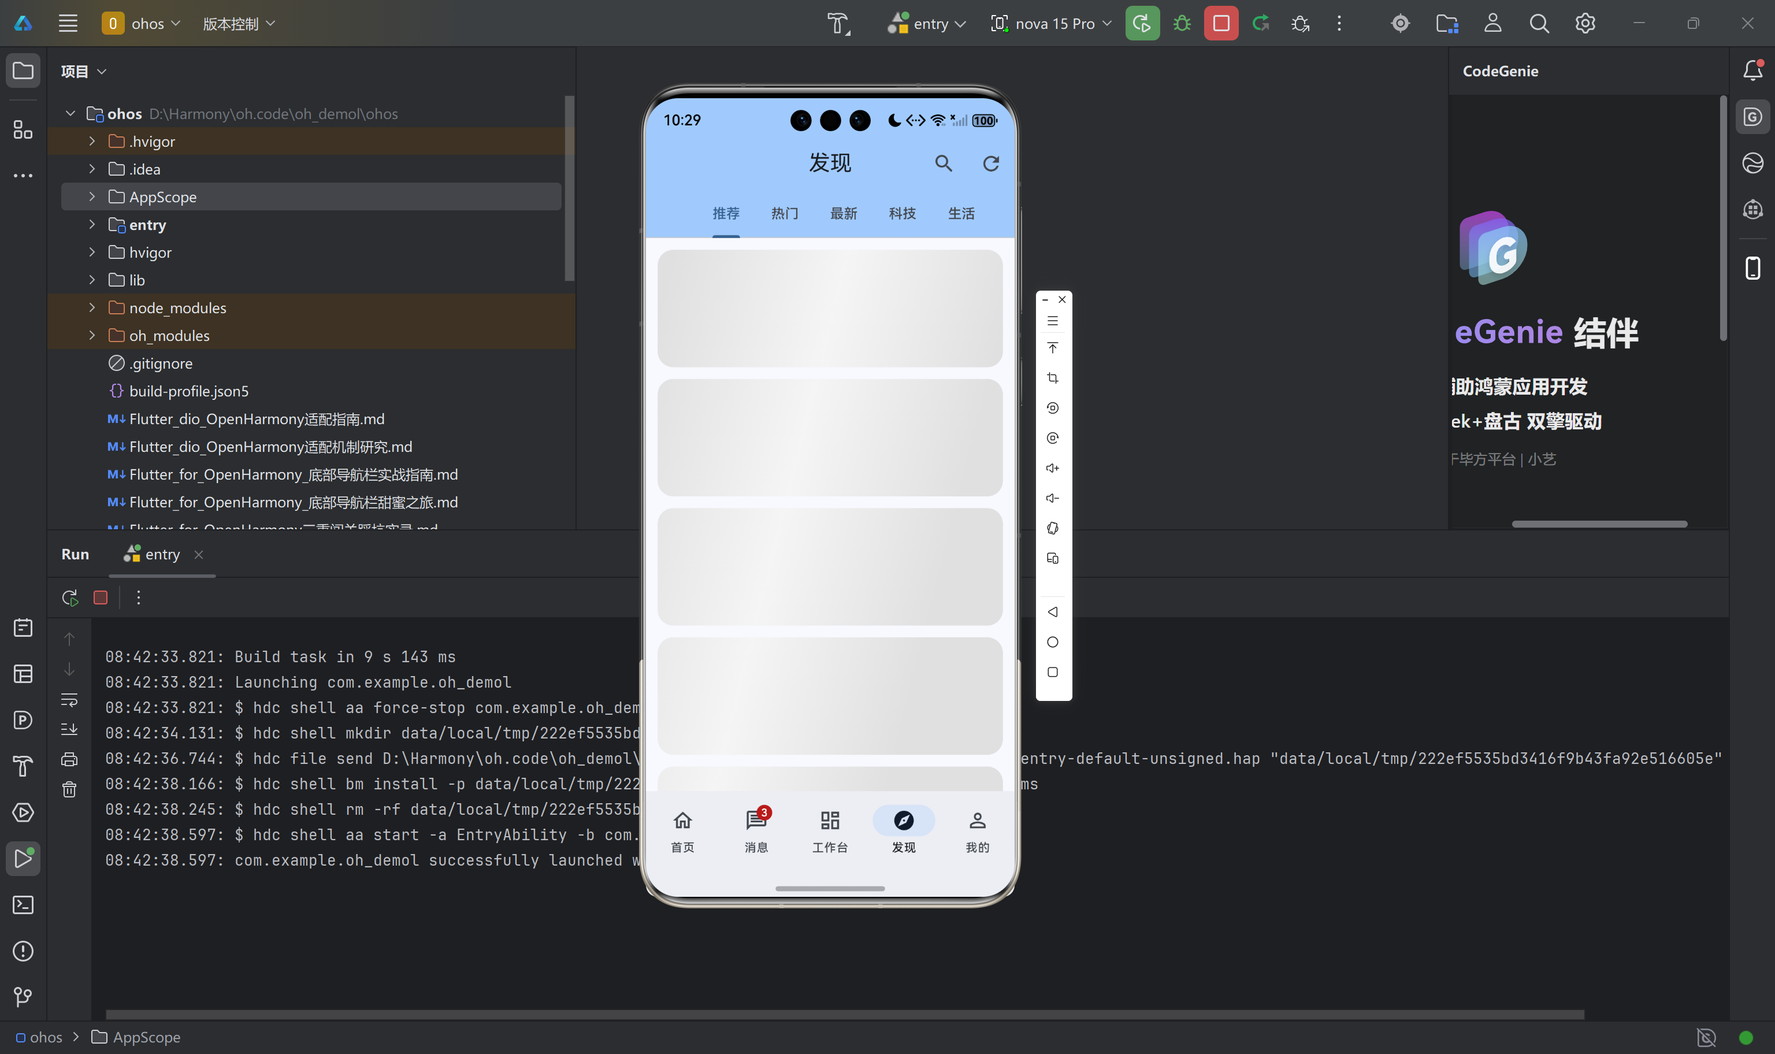
Task: Click the red Stop button in top toolbar
Action: point(1220,24)
